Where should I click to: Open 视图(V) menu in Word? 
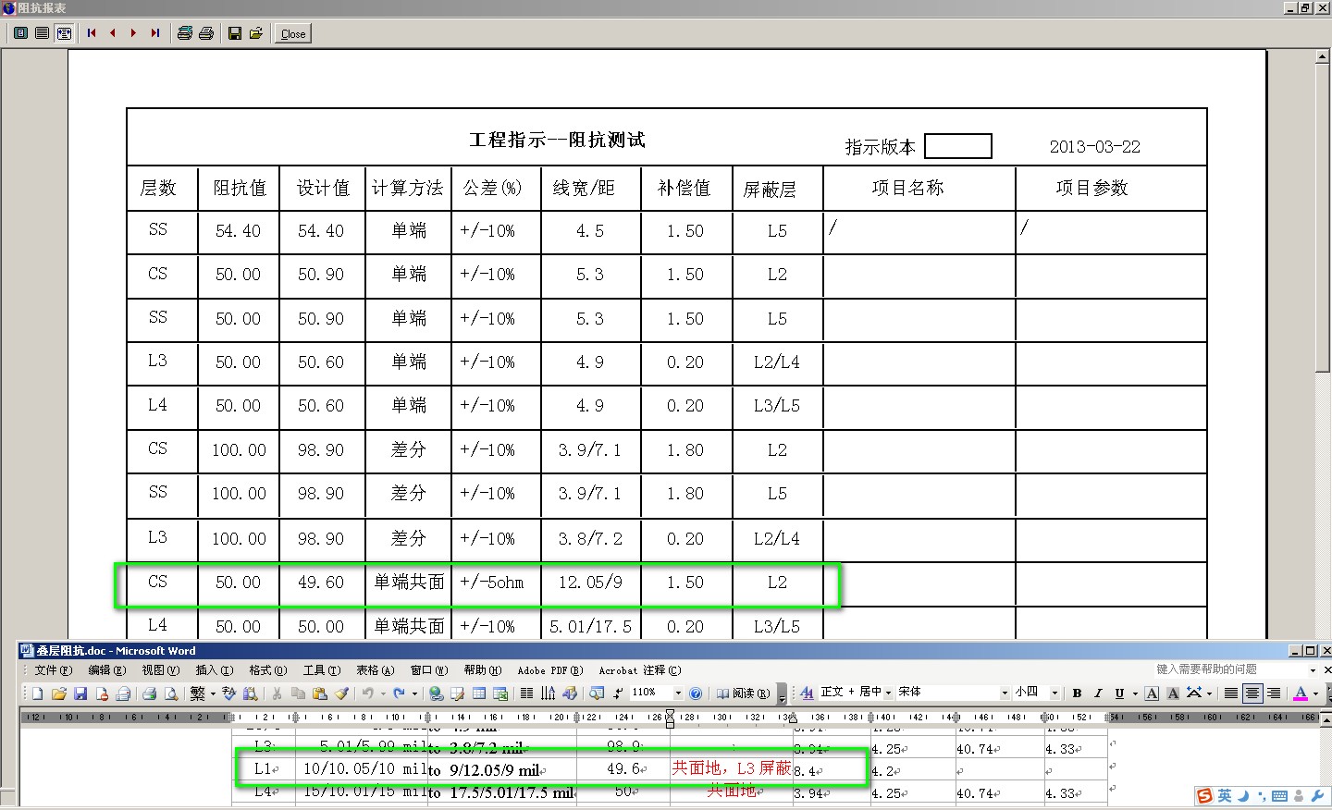[x=160, y=670]
